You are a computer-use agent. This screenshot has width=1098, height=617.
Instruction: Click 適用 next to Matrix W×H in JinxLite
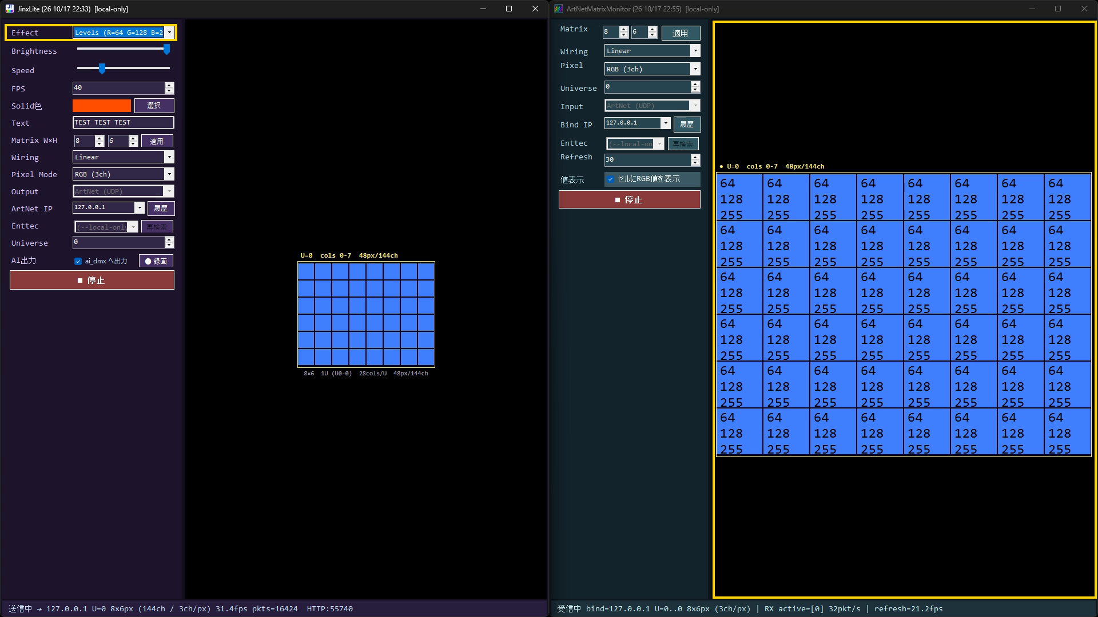(157, 141)
